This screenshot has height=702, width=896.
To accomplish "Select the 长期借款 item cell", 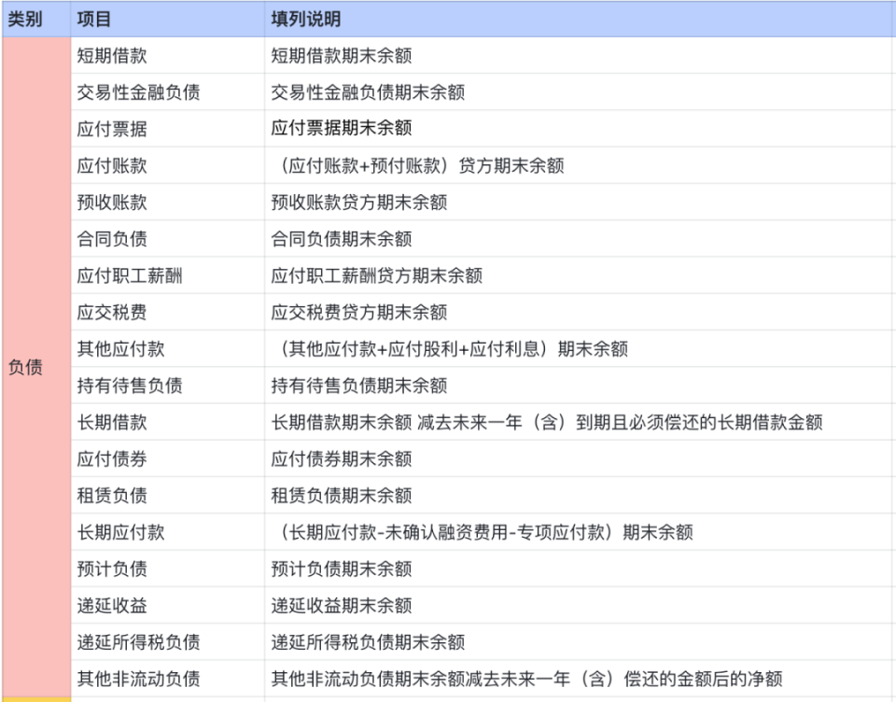I will 168,422.
